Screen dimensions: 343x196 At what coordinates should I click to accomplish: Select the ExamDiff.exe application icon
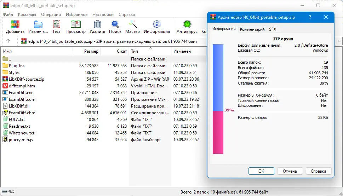tap(5, 93)
